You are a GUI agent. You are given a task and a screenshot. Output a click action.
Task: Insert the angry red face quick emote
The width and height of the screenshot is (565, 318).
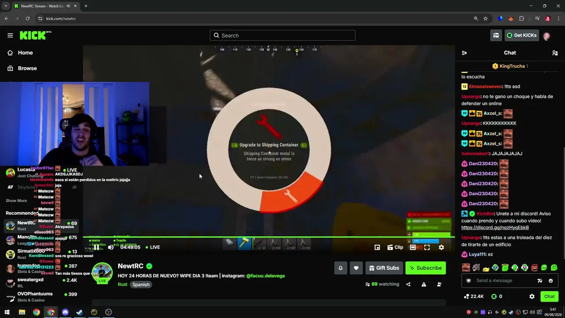(535, 268)
